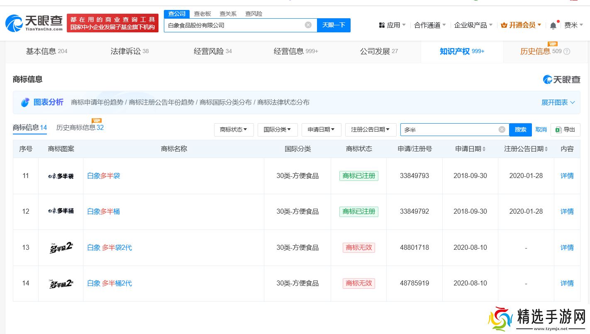The height and width of the screenshot is (334, 590).
Task: Sort by 申请日期 column arrows
Action: click(484, 149)
